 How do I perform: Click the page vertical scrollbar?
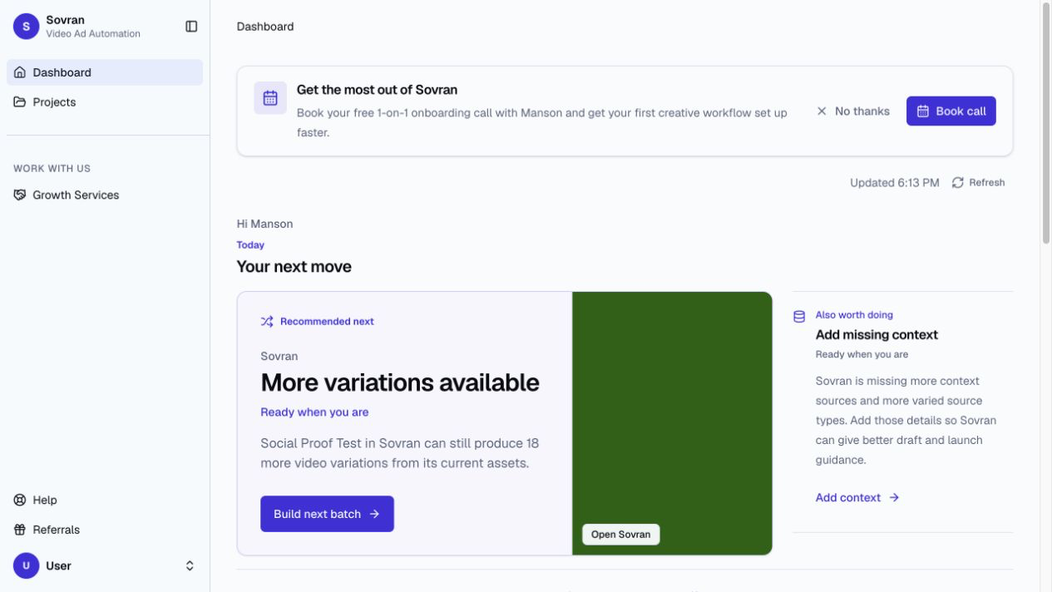pos(1046,125)
